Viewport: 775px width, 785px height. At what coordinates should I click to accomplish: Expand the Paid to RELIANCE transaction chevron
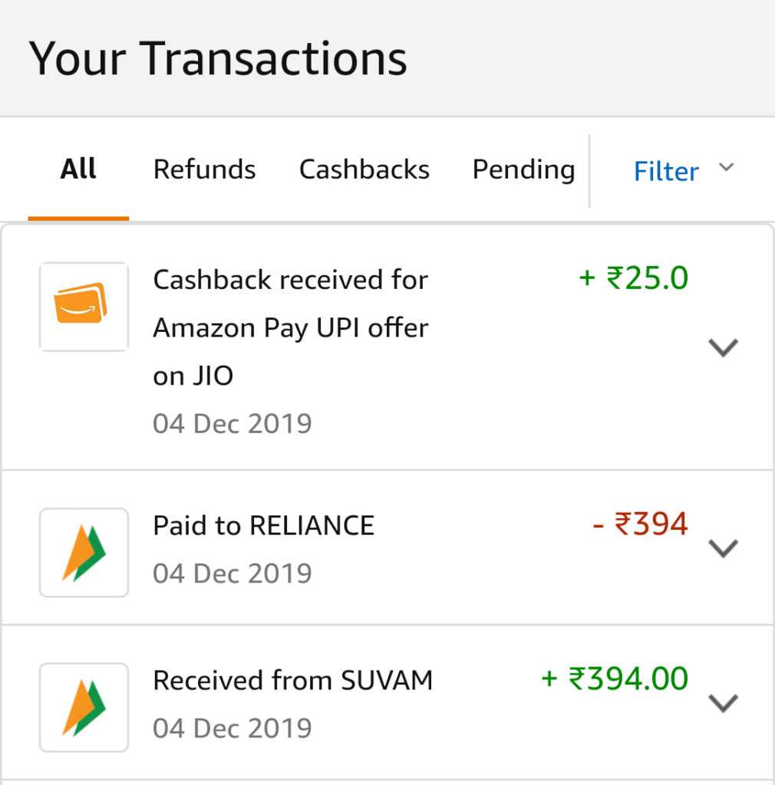[x=723, y=548]
